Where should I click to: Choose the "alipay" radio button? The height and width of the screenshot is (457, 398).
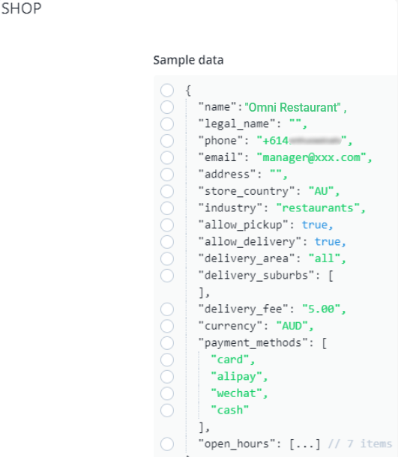(x=167, y=377)
